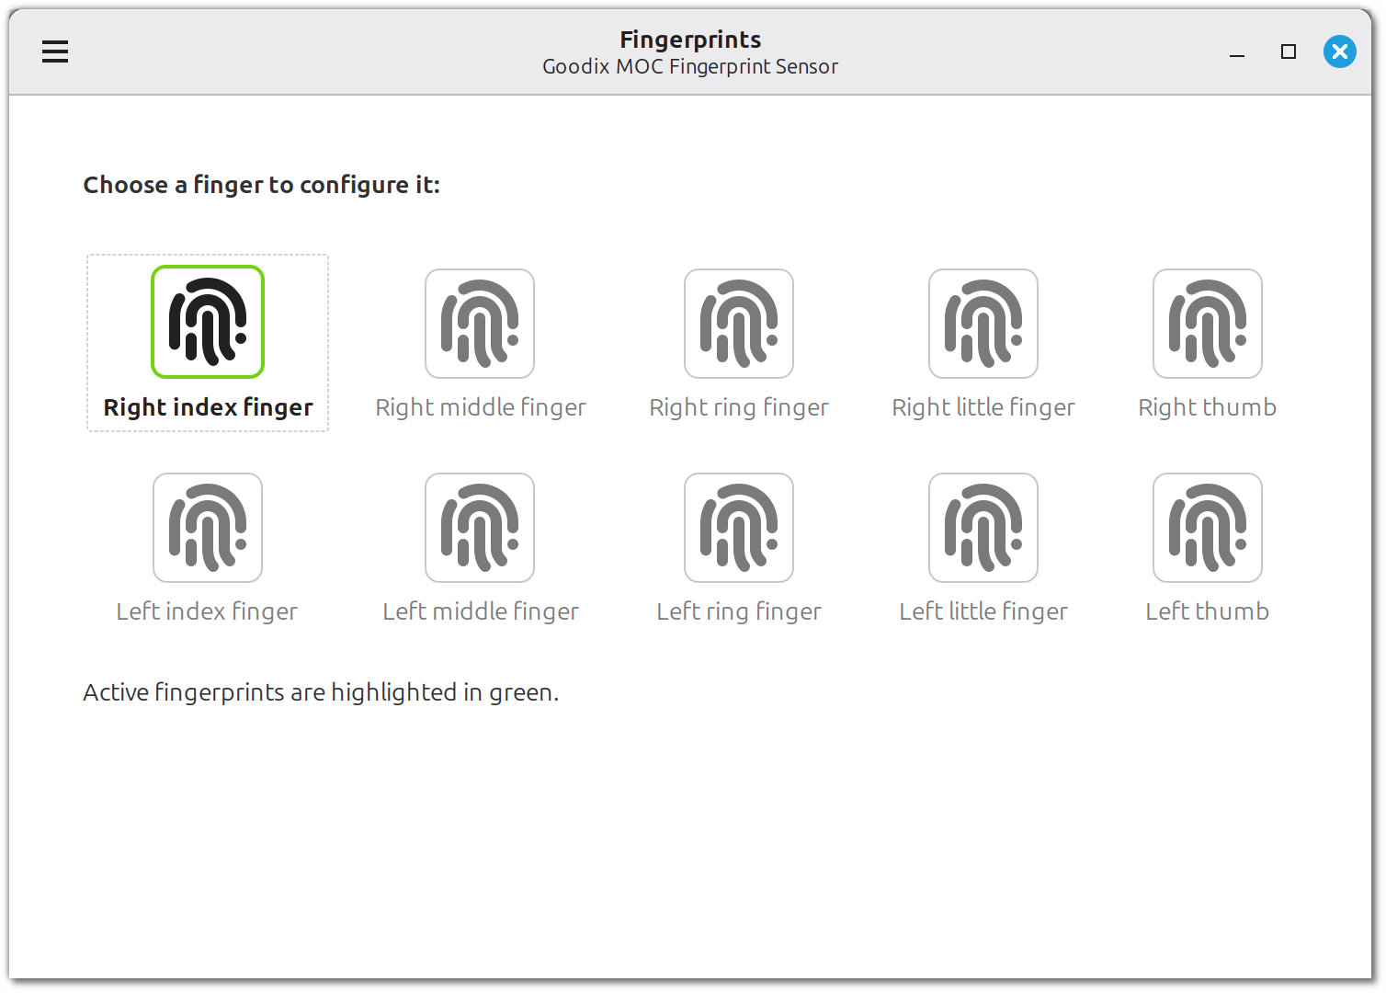This screenshot has width=1386, height=993.
Task: Pick the Left little finger fingerprint icon
Action: [x=983, y=528]
